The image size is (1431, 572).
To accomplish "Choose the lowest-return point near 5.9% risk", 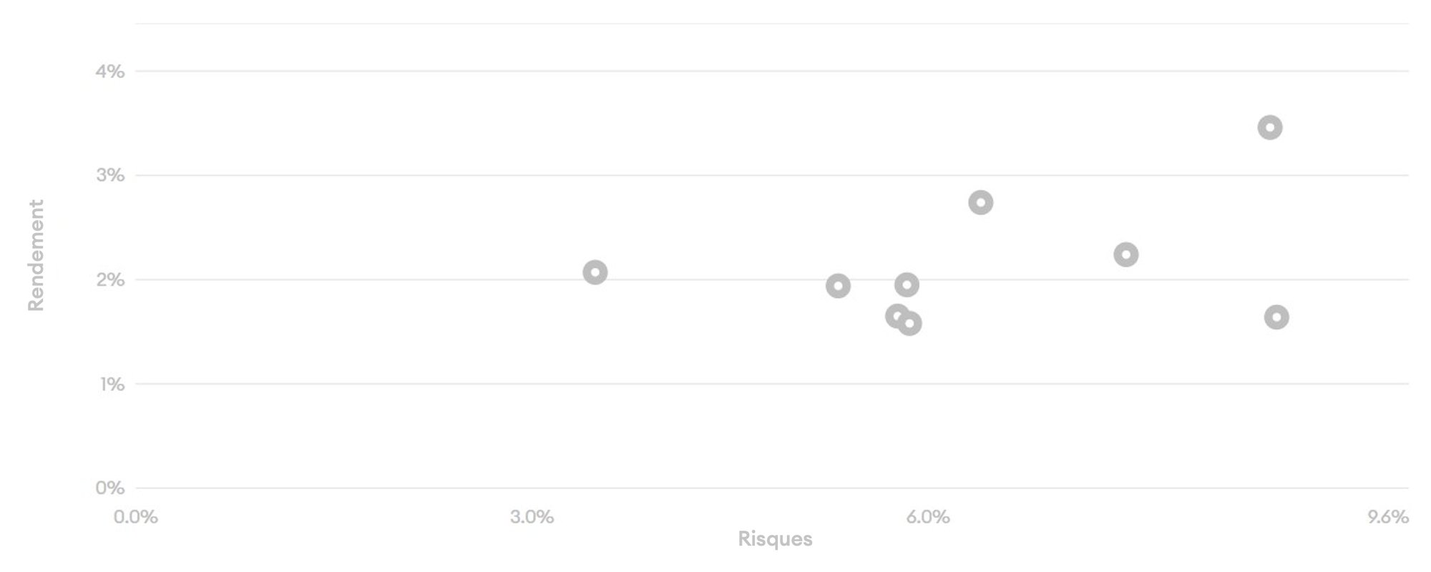I will click(x=909, y=324).
